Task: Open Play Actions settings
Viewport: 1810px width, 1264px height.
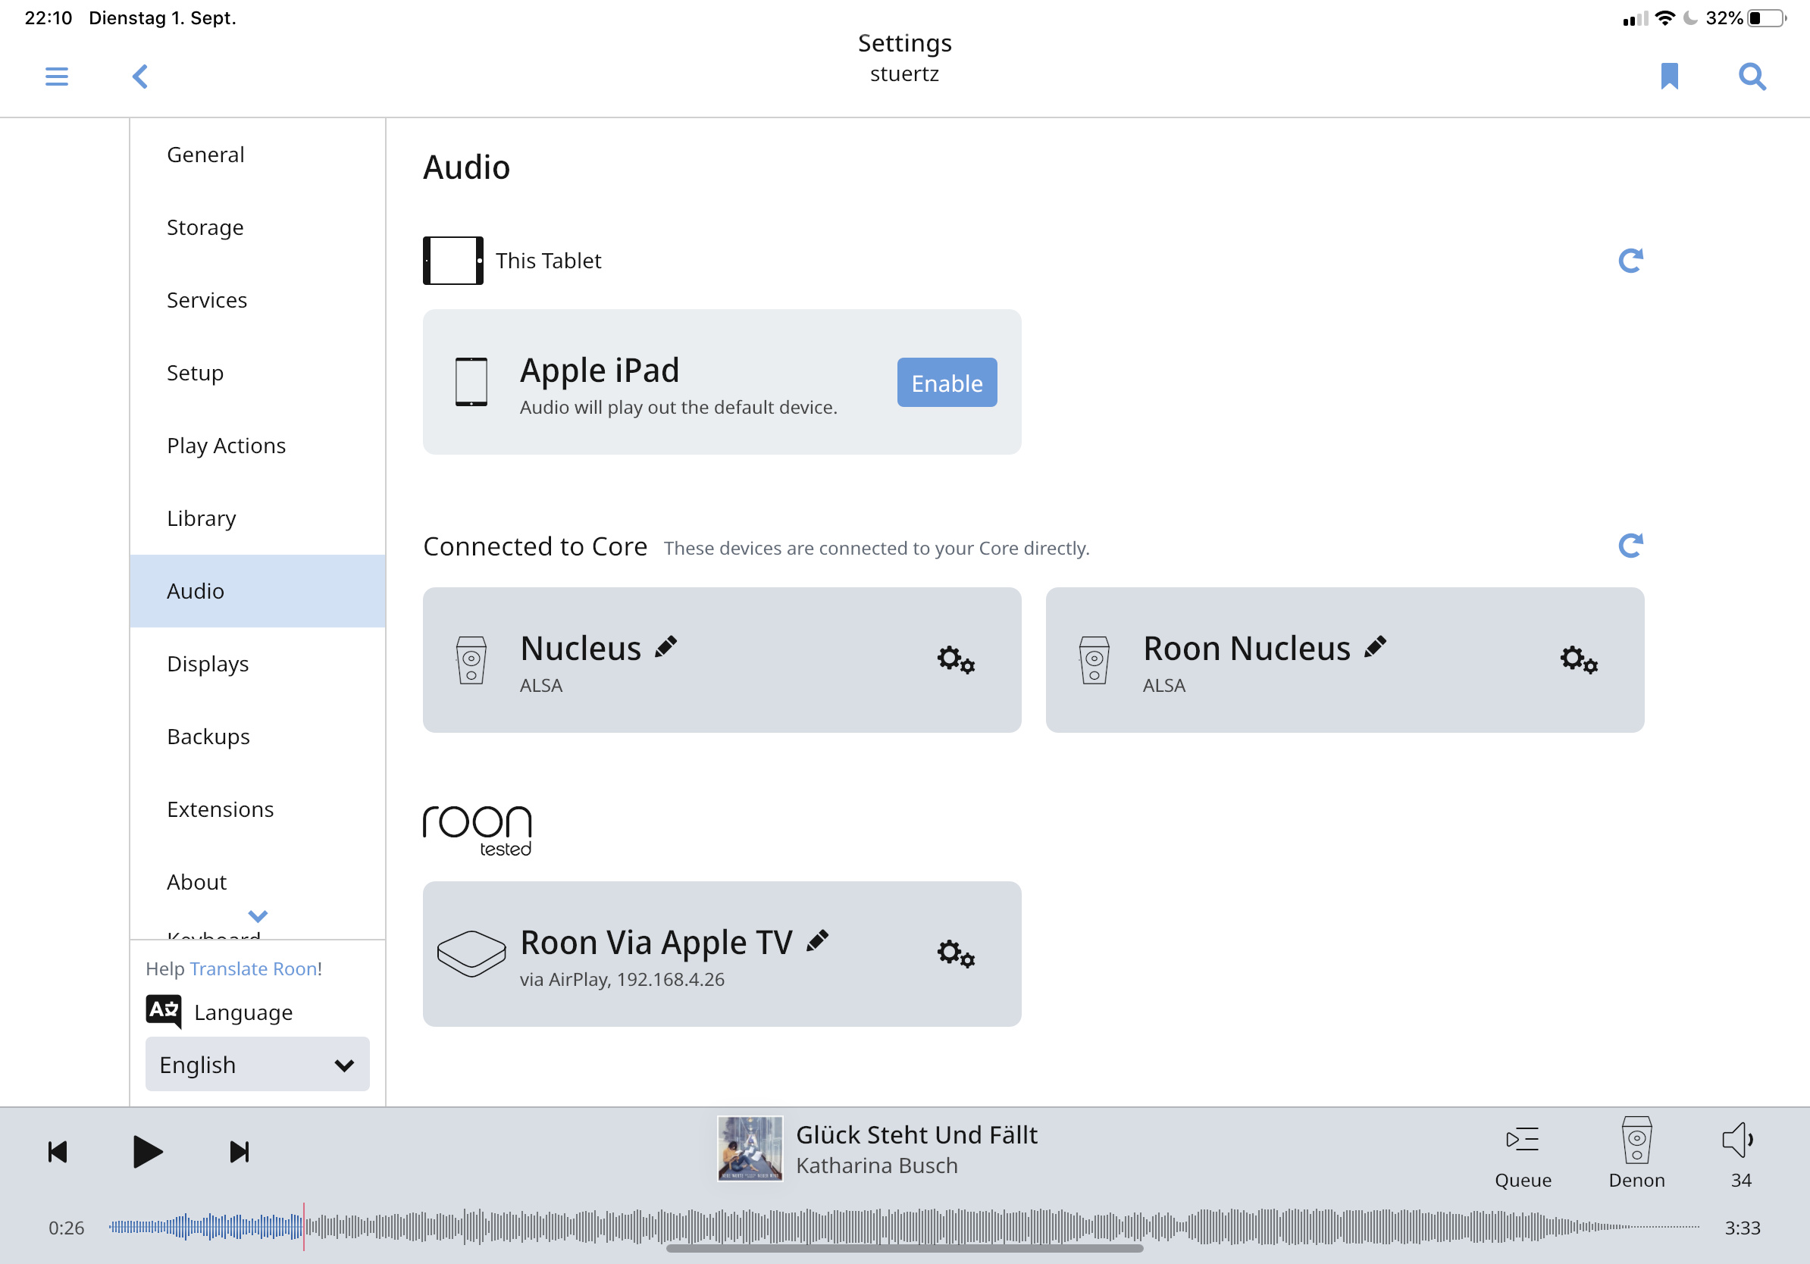Action: 258,446
